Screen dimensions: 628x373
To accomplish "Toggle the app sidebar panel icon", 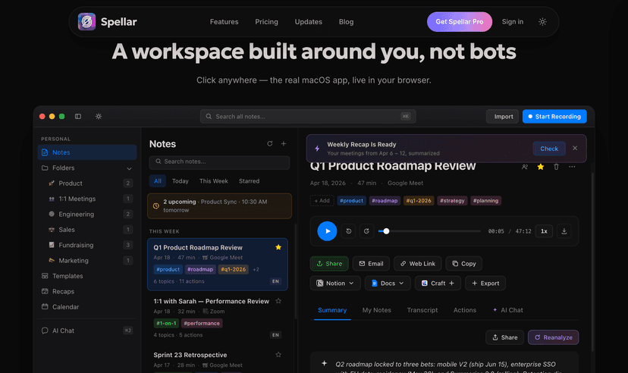I will coord(78,117).
